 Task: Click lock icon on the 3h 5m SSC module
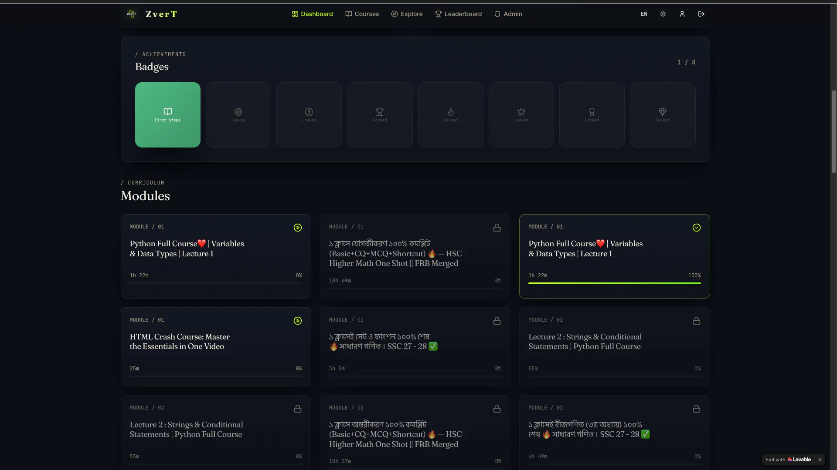[x=497, y=321]
